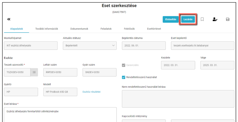This screenshot has width=238, height=122.
Task: Save the case with the floppy disk icon
Action: [x=228, y=19]
